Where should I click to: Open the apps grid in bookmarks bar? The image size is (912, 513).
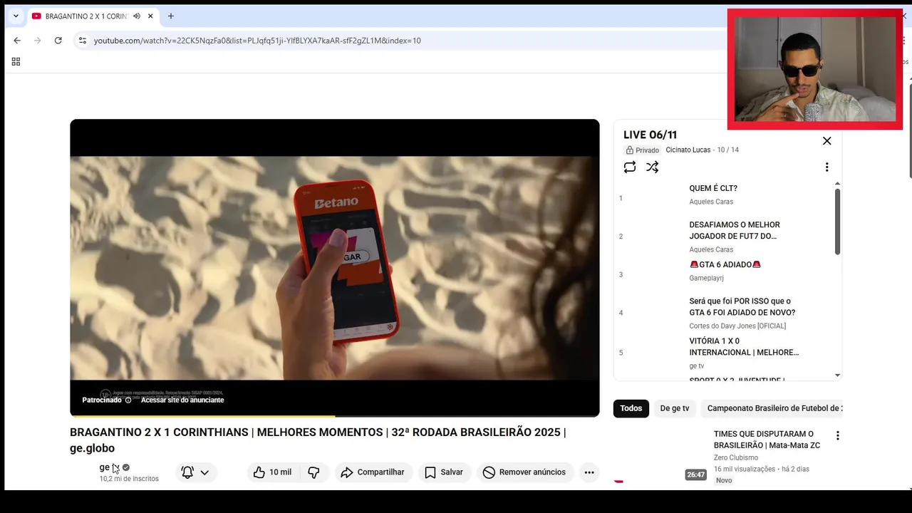(x=16, y=62)
